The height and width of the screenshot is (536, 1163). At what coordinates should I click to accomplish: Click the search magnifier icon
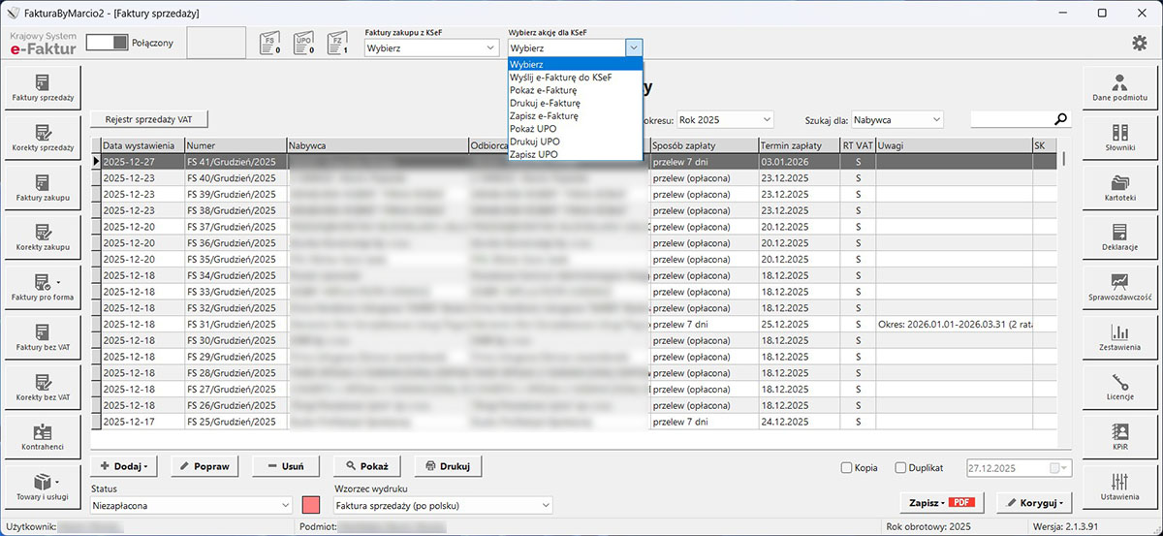[x=1061, y=119]
